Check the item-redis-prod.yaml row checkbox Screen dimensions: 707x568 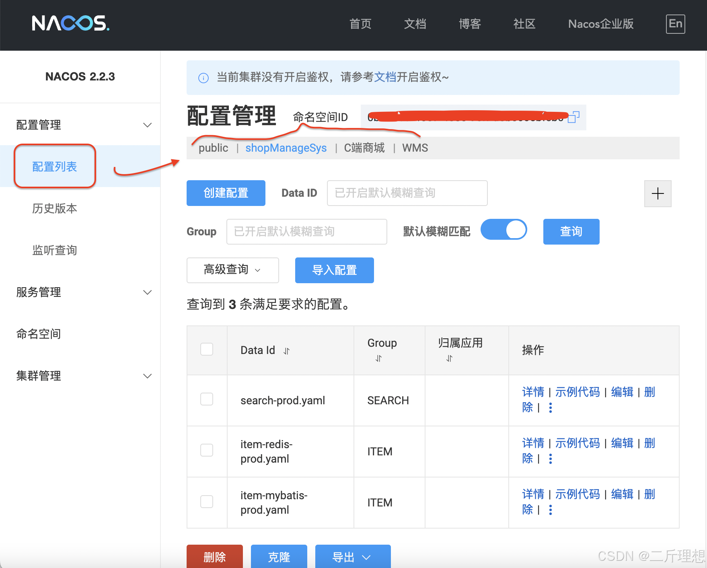pos(207,450)
